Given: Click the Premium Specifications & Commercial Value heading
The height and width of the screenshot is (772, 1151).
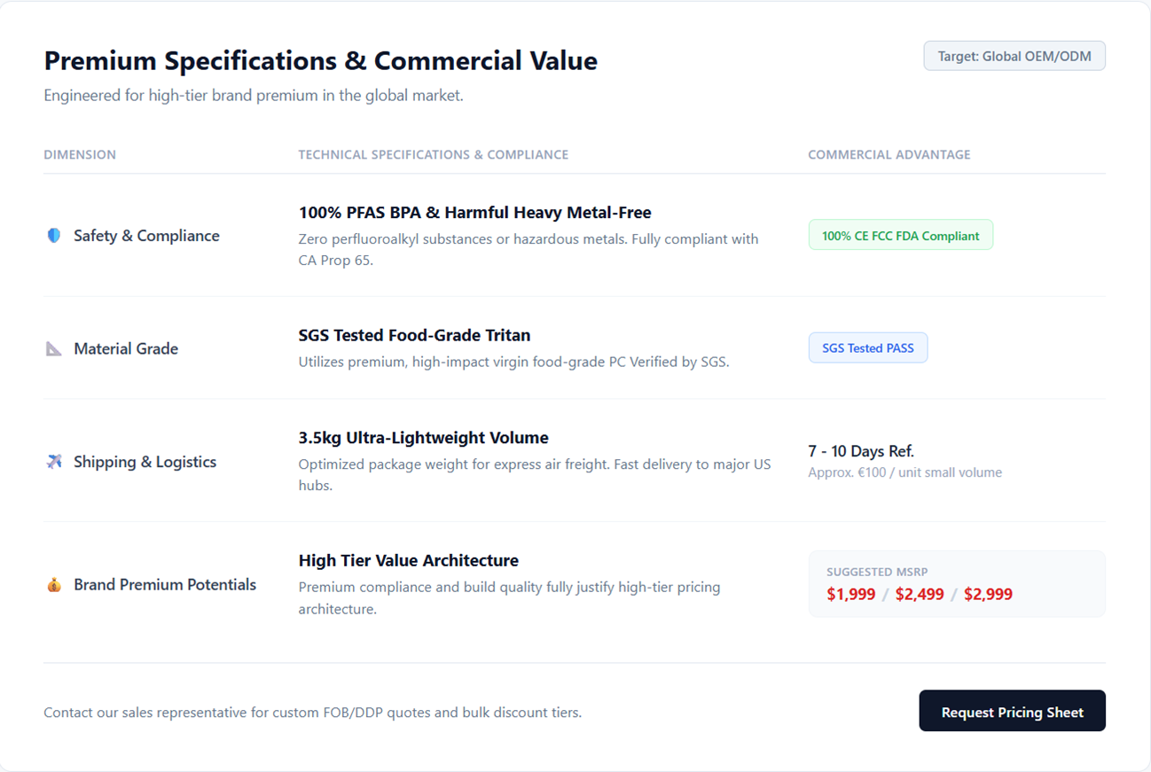Looking at the screenshot, I should coord(320,61).
